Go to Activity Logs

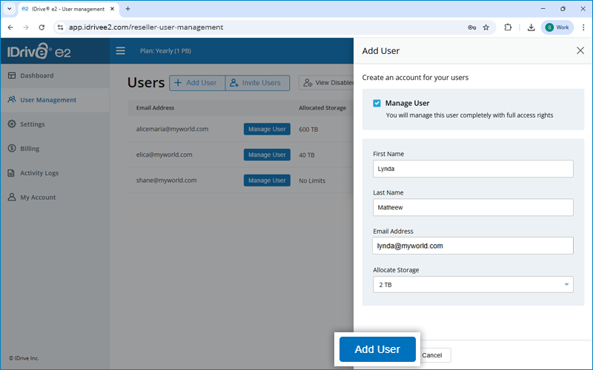coord(39,173)
